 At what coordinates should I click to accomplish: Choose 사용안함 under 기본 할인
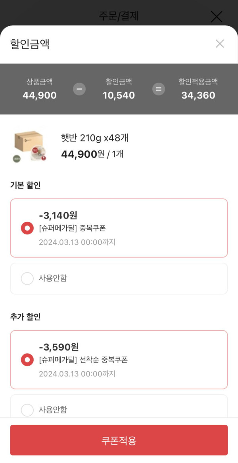click(x=27, y=279)
